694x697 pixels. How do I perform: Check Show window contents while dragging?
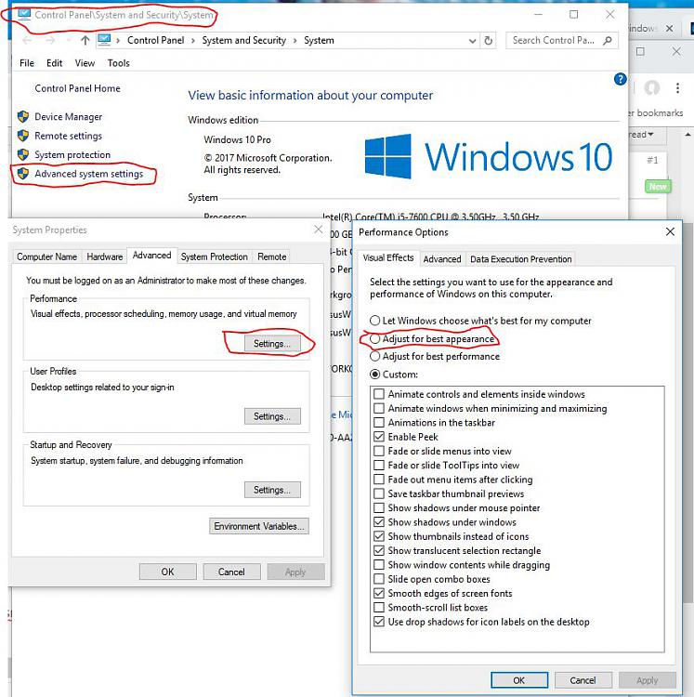[x=379, y=564]
